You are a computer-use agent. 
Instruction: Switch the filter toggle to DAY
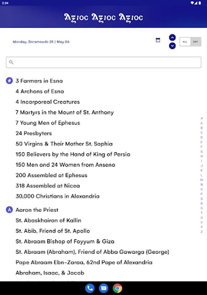pyautogui.click(x=195, y=42)
